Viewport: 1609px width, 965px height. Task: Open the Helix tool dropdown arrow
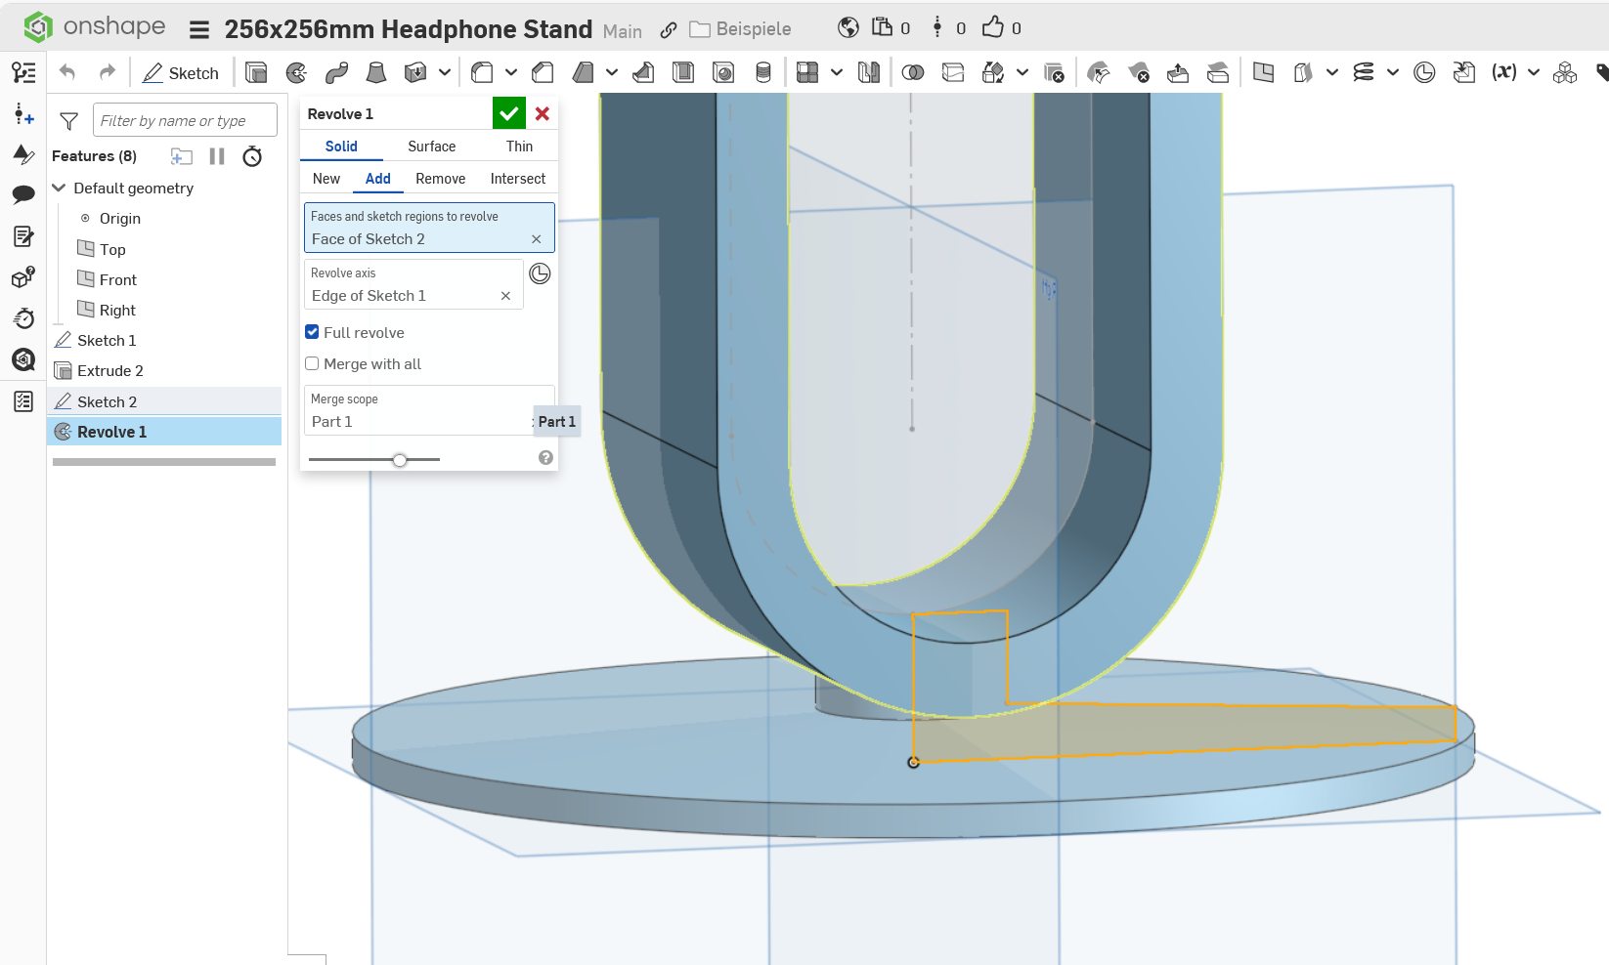[x=1393, y=72]
